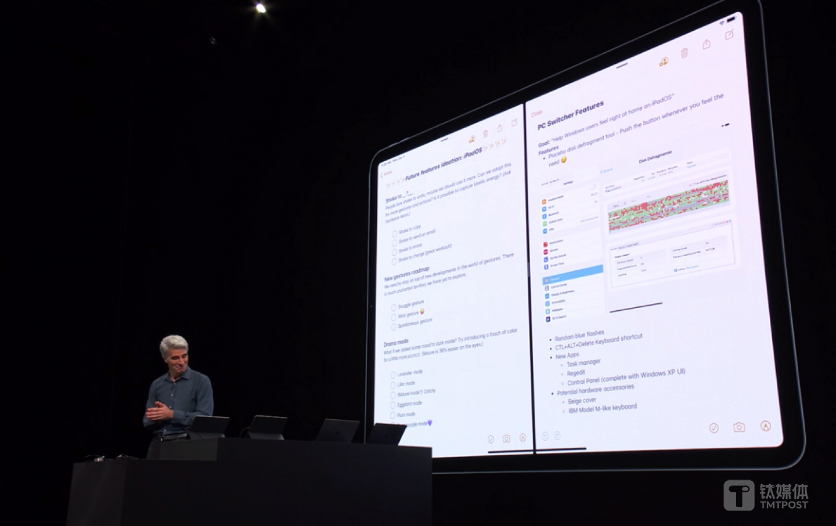Image resolution: width=836 pixels, height=526 pixels.
Task: Tap checklist icon in left note bottom toolbar
Action: pos(491,439)
